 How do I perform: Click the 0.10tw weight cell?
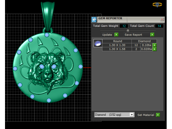coord(147,45)
